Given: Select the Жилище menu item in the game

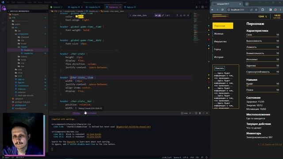Looking at the screenshot, I should point(223,34).
